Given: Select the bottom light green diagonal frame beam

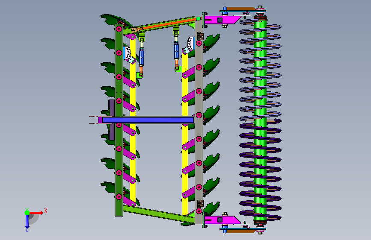Looking at the screenshot, I should 159,214.
